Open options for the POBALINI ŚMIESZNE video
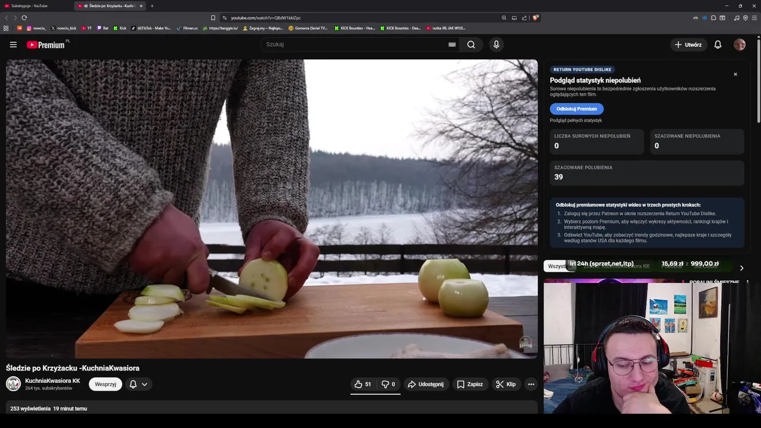 (747, 282)
